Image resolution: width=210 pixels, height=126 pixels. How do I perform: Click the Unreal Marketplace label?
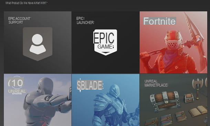click(x=156, y=83)
